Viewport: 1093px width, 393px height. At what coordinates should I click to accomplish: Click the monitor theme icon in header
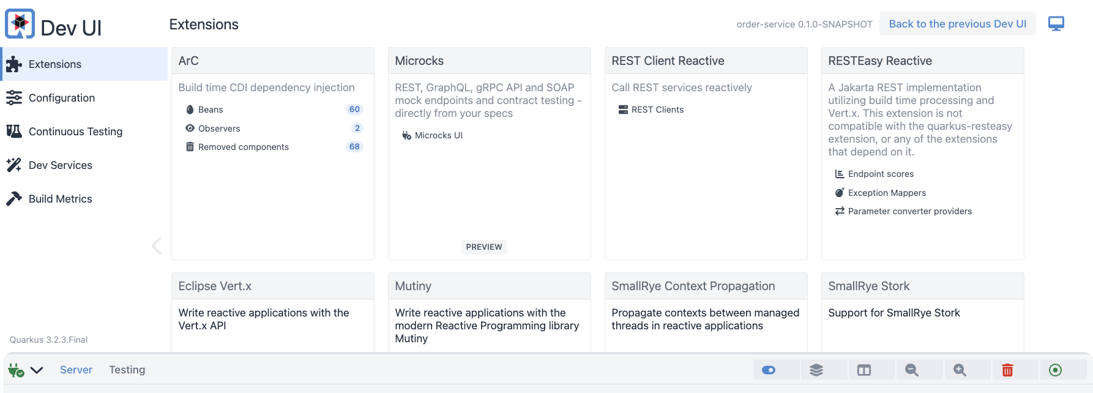(1056, 24)
